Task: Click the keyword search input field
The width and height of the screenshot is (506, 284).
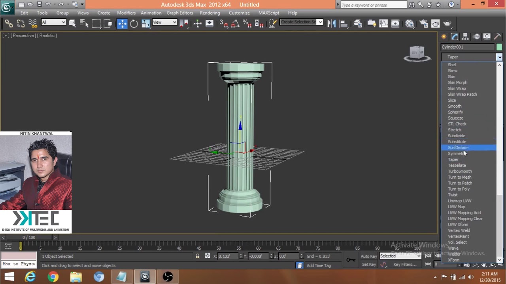Action: tap(373, 5)
